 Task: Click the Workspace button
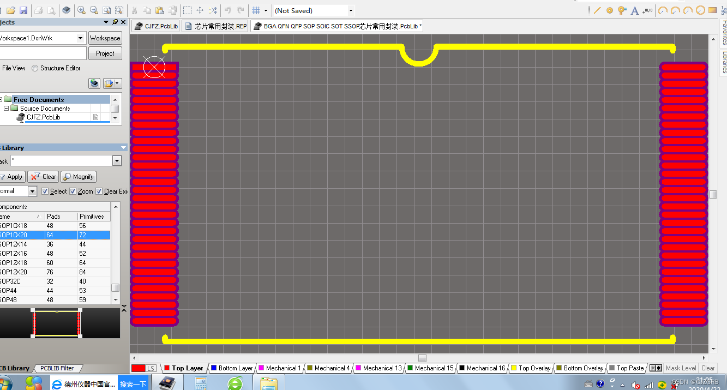[105, 38]
